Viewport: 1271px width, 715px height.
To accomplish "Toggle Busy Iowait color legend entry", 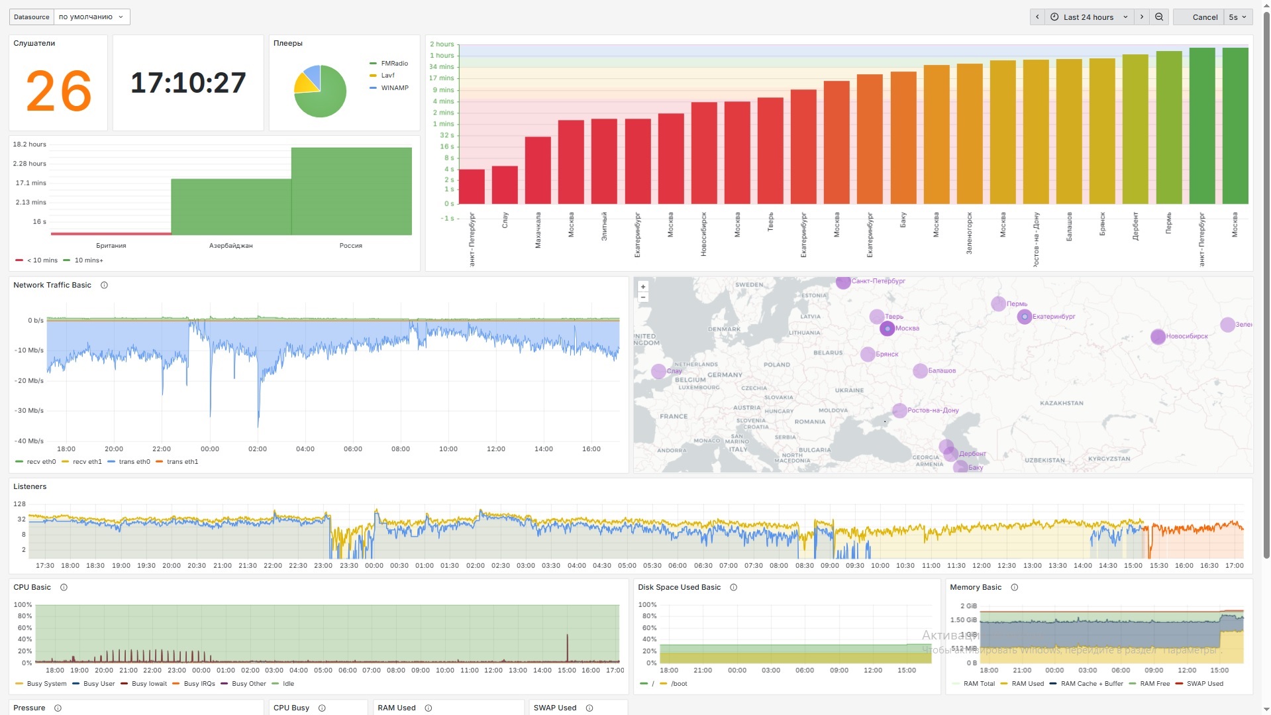I will pos(149,684).
